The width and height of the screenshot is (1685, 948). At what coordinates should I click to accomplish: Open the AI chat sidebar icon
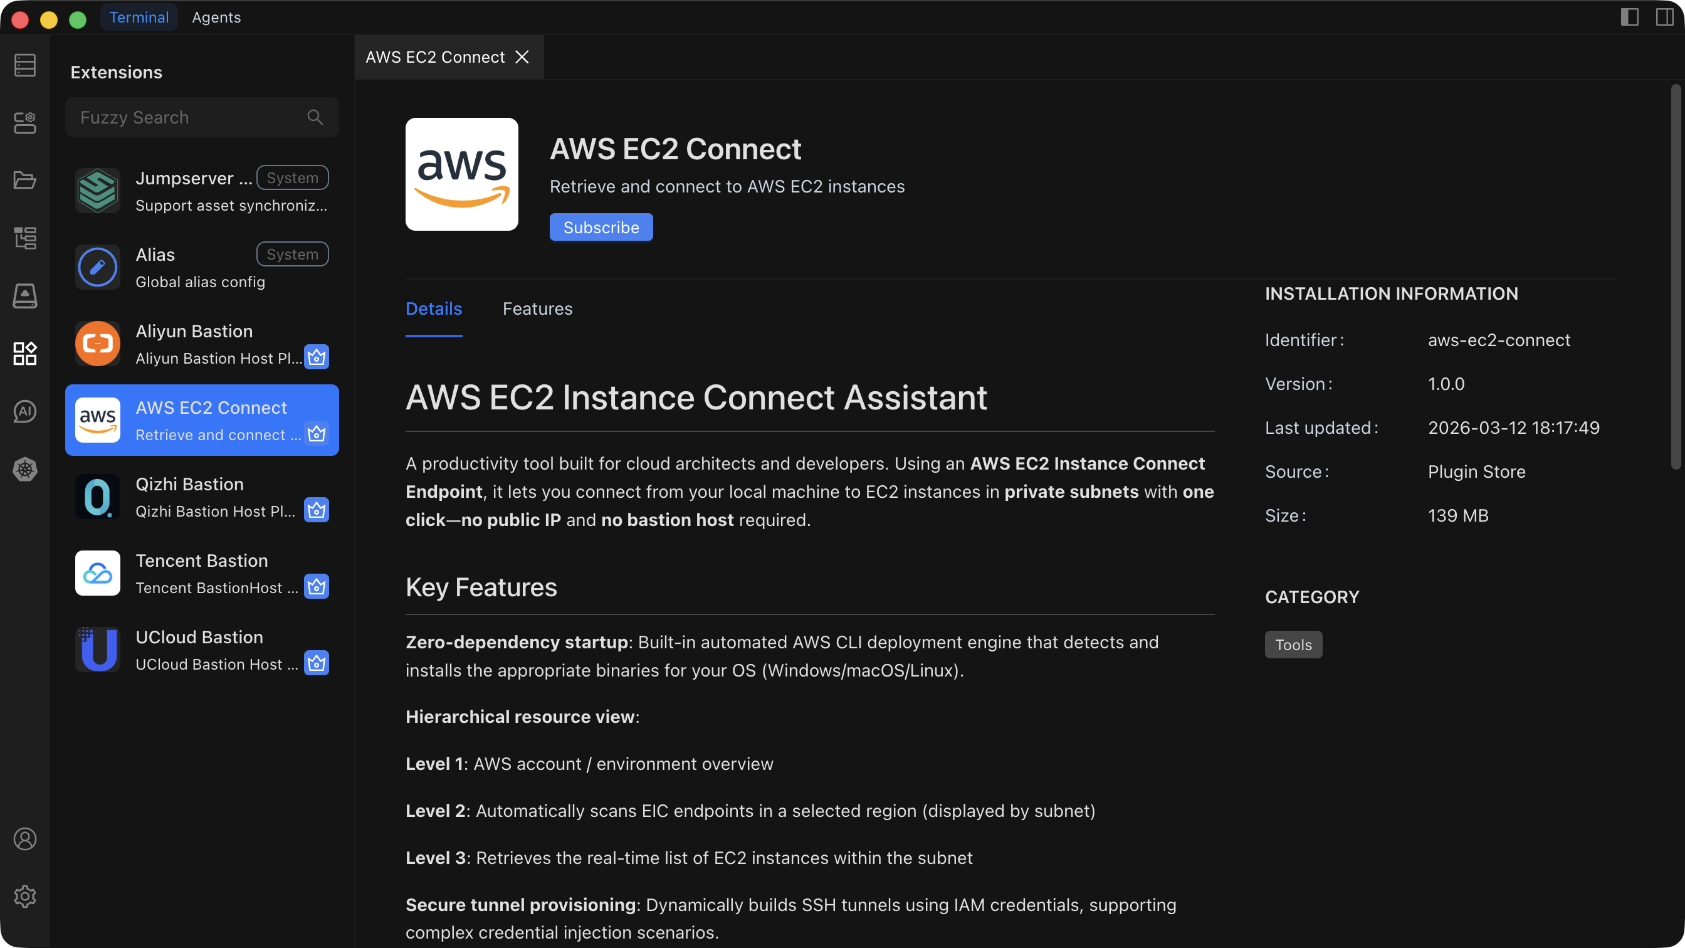[x=25, y=411]
